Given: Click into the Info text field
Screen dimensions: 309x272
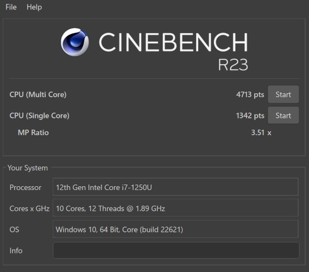Looking at the screenshot, I should pos(176,250).
